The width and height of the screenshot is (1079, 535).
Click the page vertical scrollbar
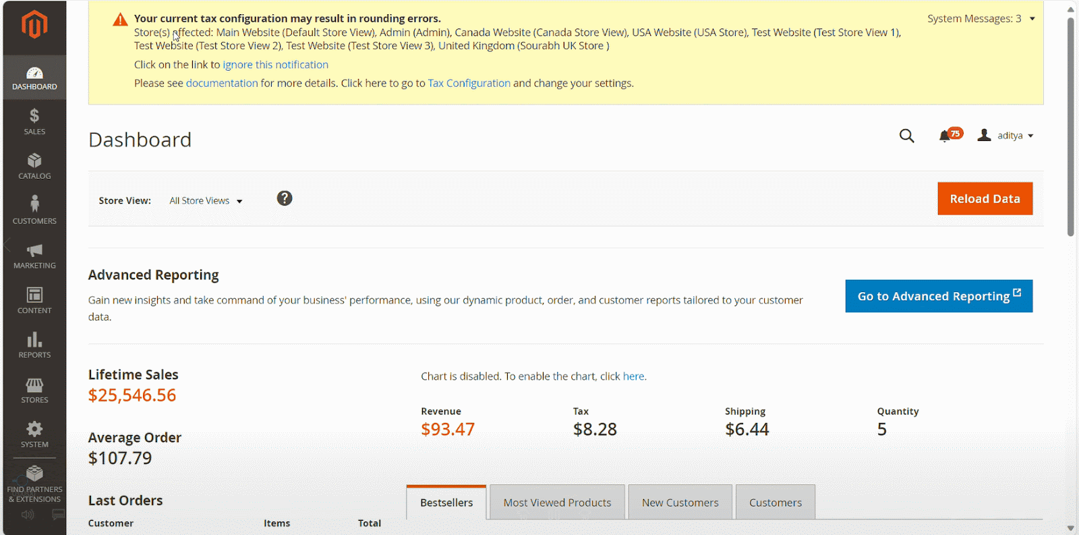[1070, 128]
